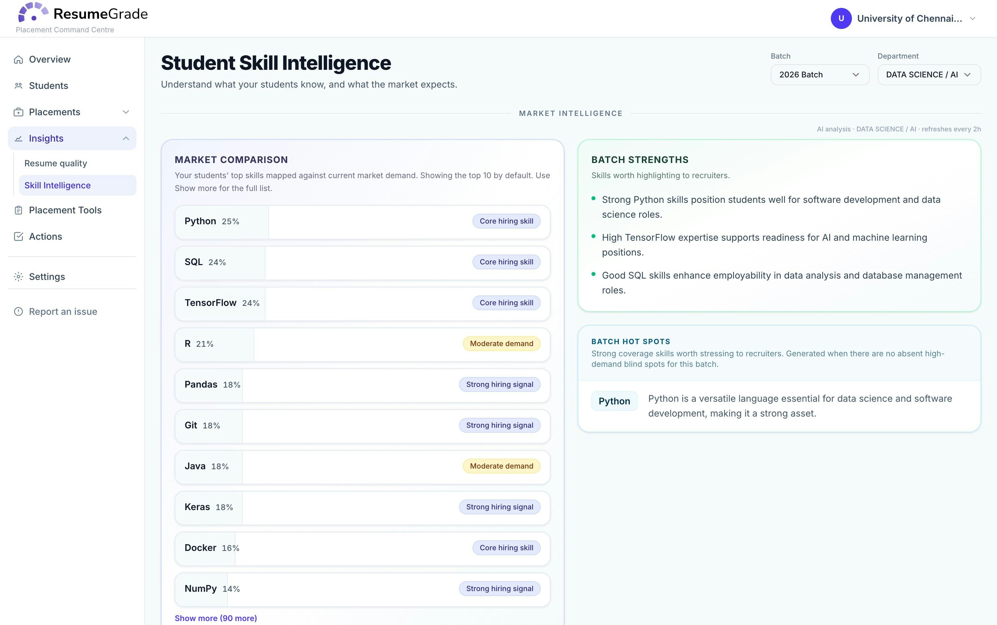Click the Placements briefcase icon

[18, 112]
